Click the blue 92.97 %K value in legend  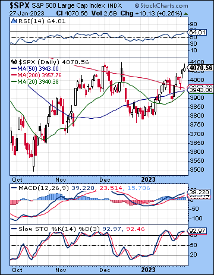coord(112,229)
